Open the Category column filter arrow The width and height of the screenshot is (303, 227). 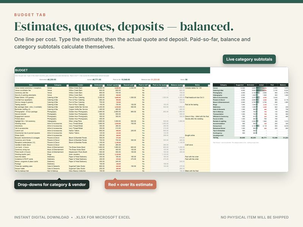pos(67,86)
